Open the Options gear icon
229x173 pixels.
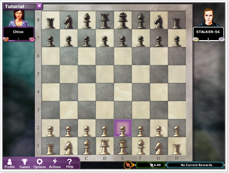pyautogui.click(x=40, y=163)
